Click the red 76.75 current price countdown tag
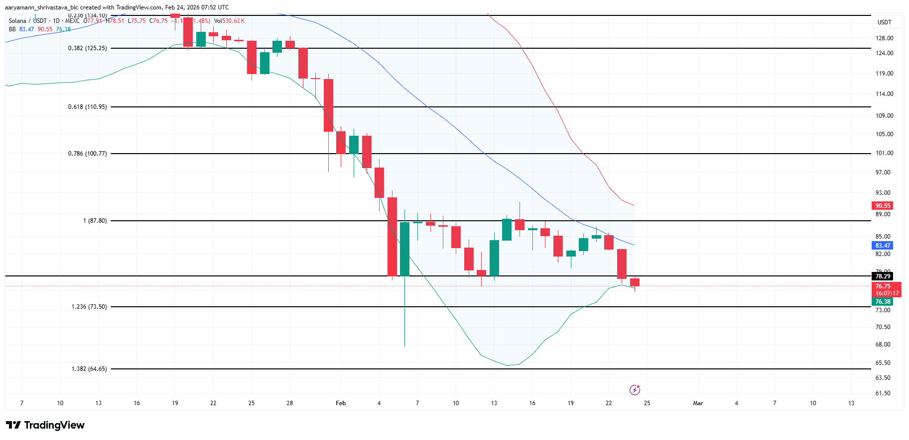 [887, 290]
